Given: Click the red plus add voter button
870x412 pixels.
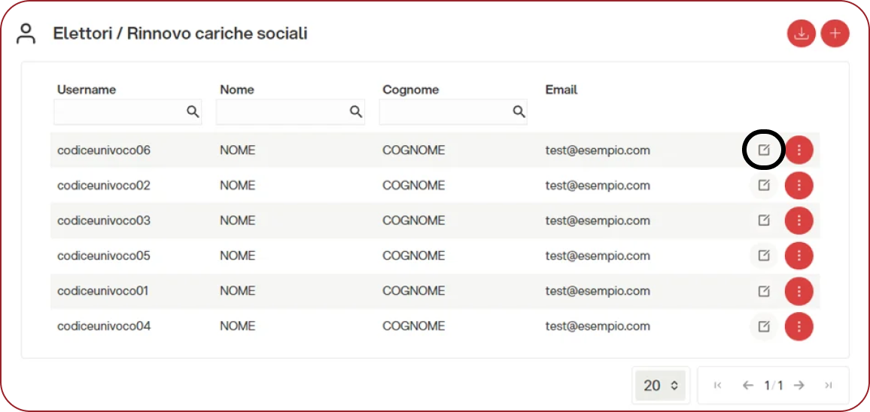Looking at the screenshot, I should pos(835,34).
